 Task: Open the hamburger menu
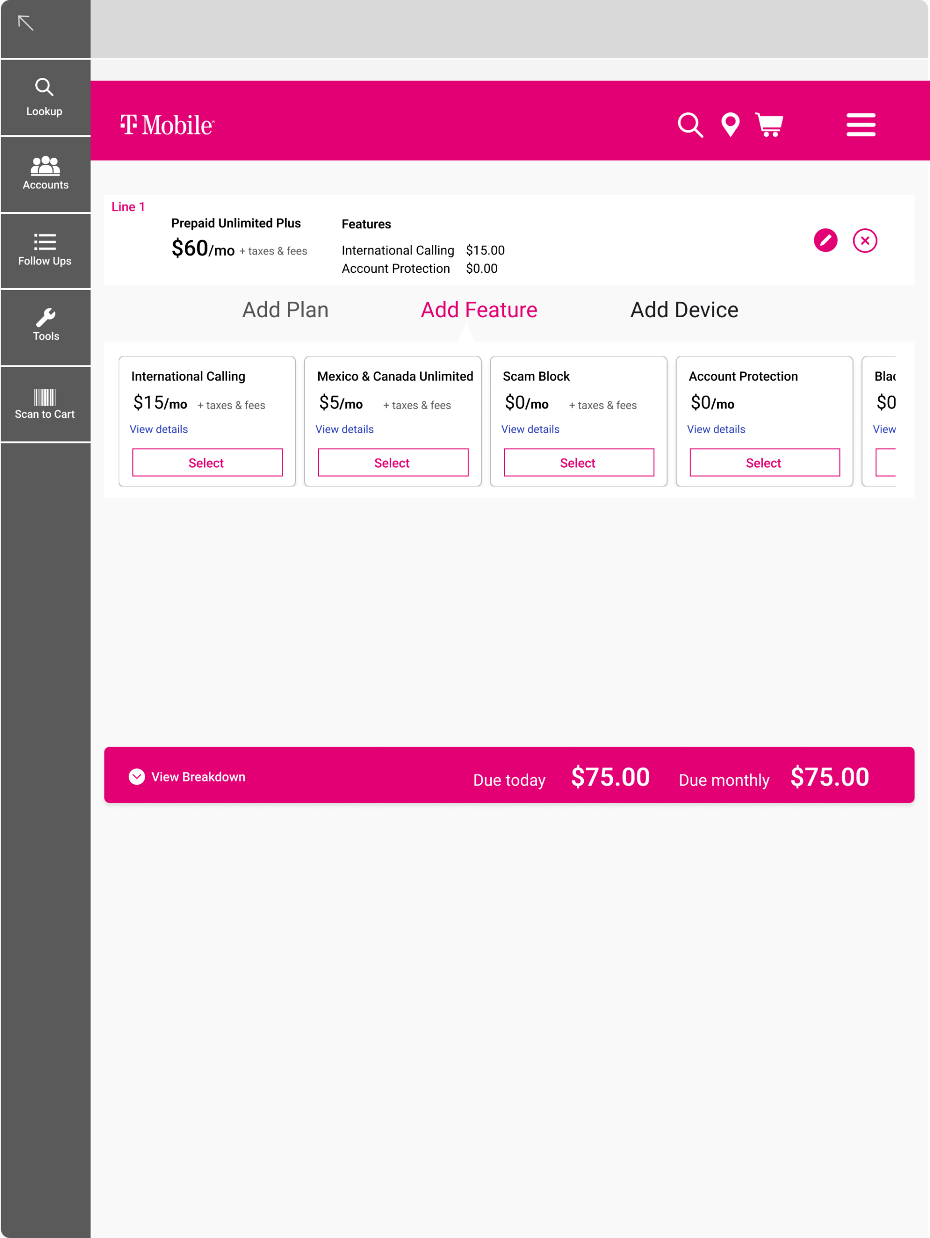coord(860,124)
